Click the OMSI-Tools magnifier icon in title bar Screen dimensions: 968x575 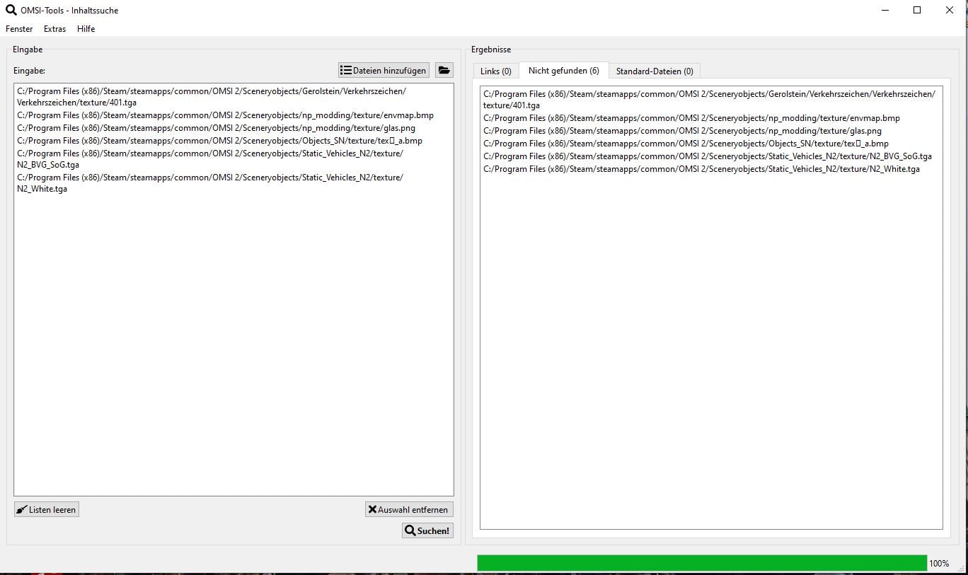tap(11, 10)
